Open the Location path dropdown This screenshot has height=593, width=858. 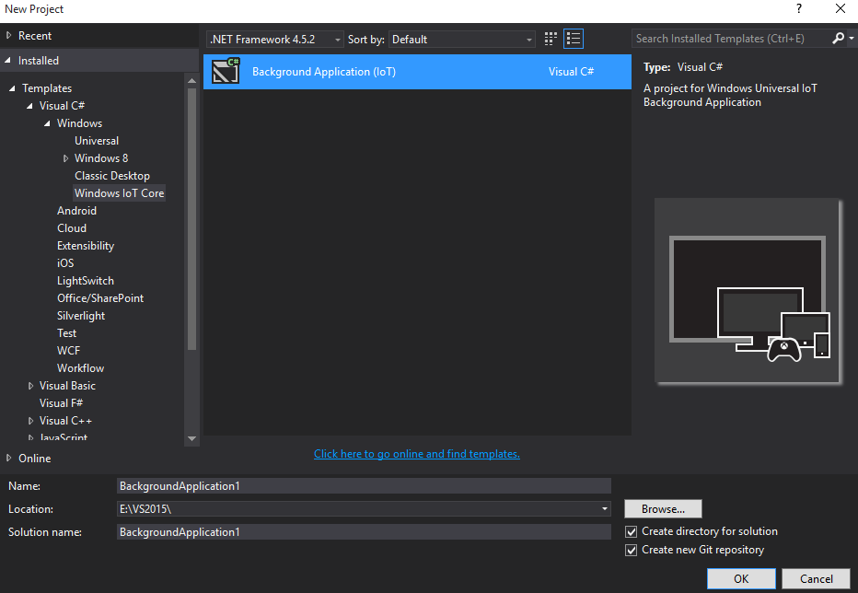(x=605, y=509)
